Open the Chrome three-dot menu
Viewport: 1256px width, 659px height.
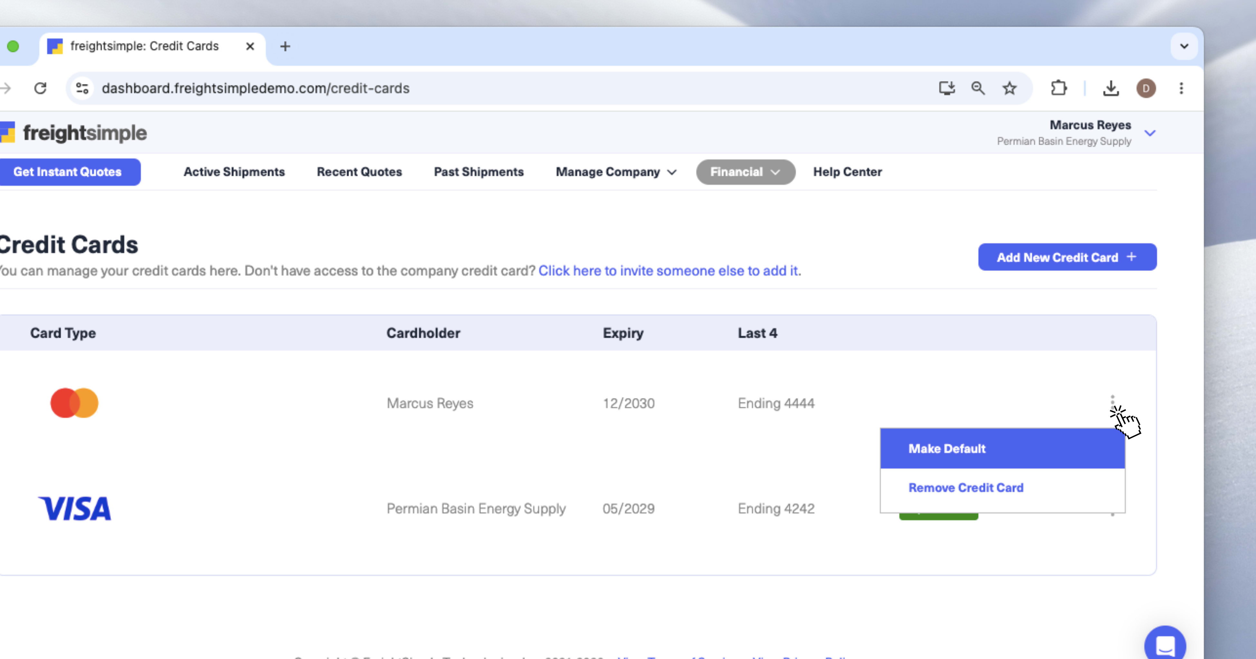point(1181,88)
